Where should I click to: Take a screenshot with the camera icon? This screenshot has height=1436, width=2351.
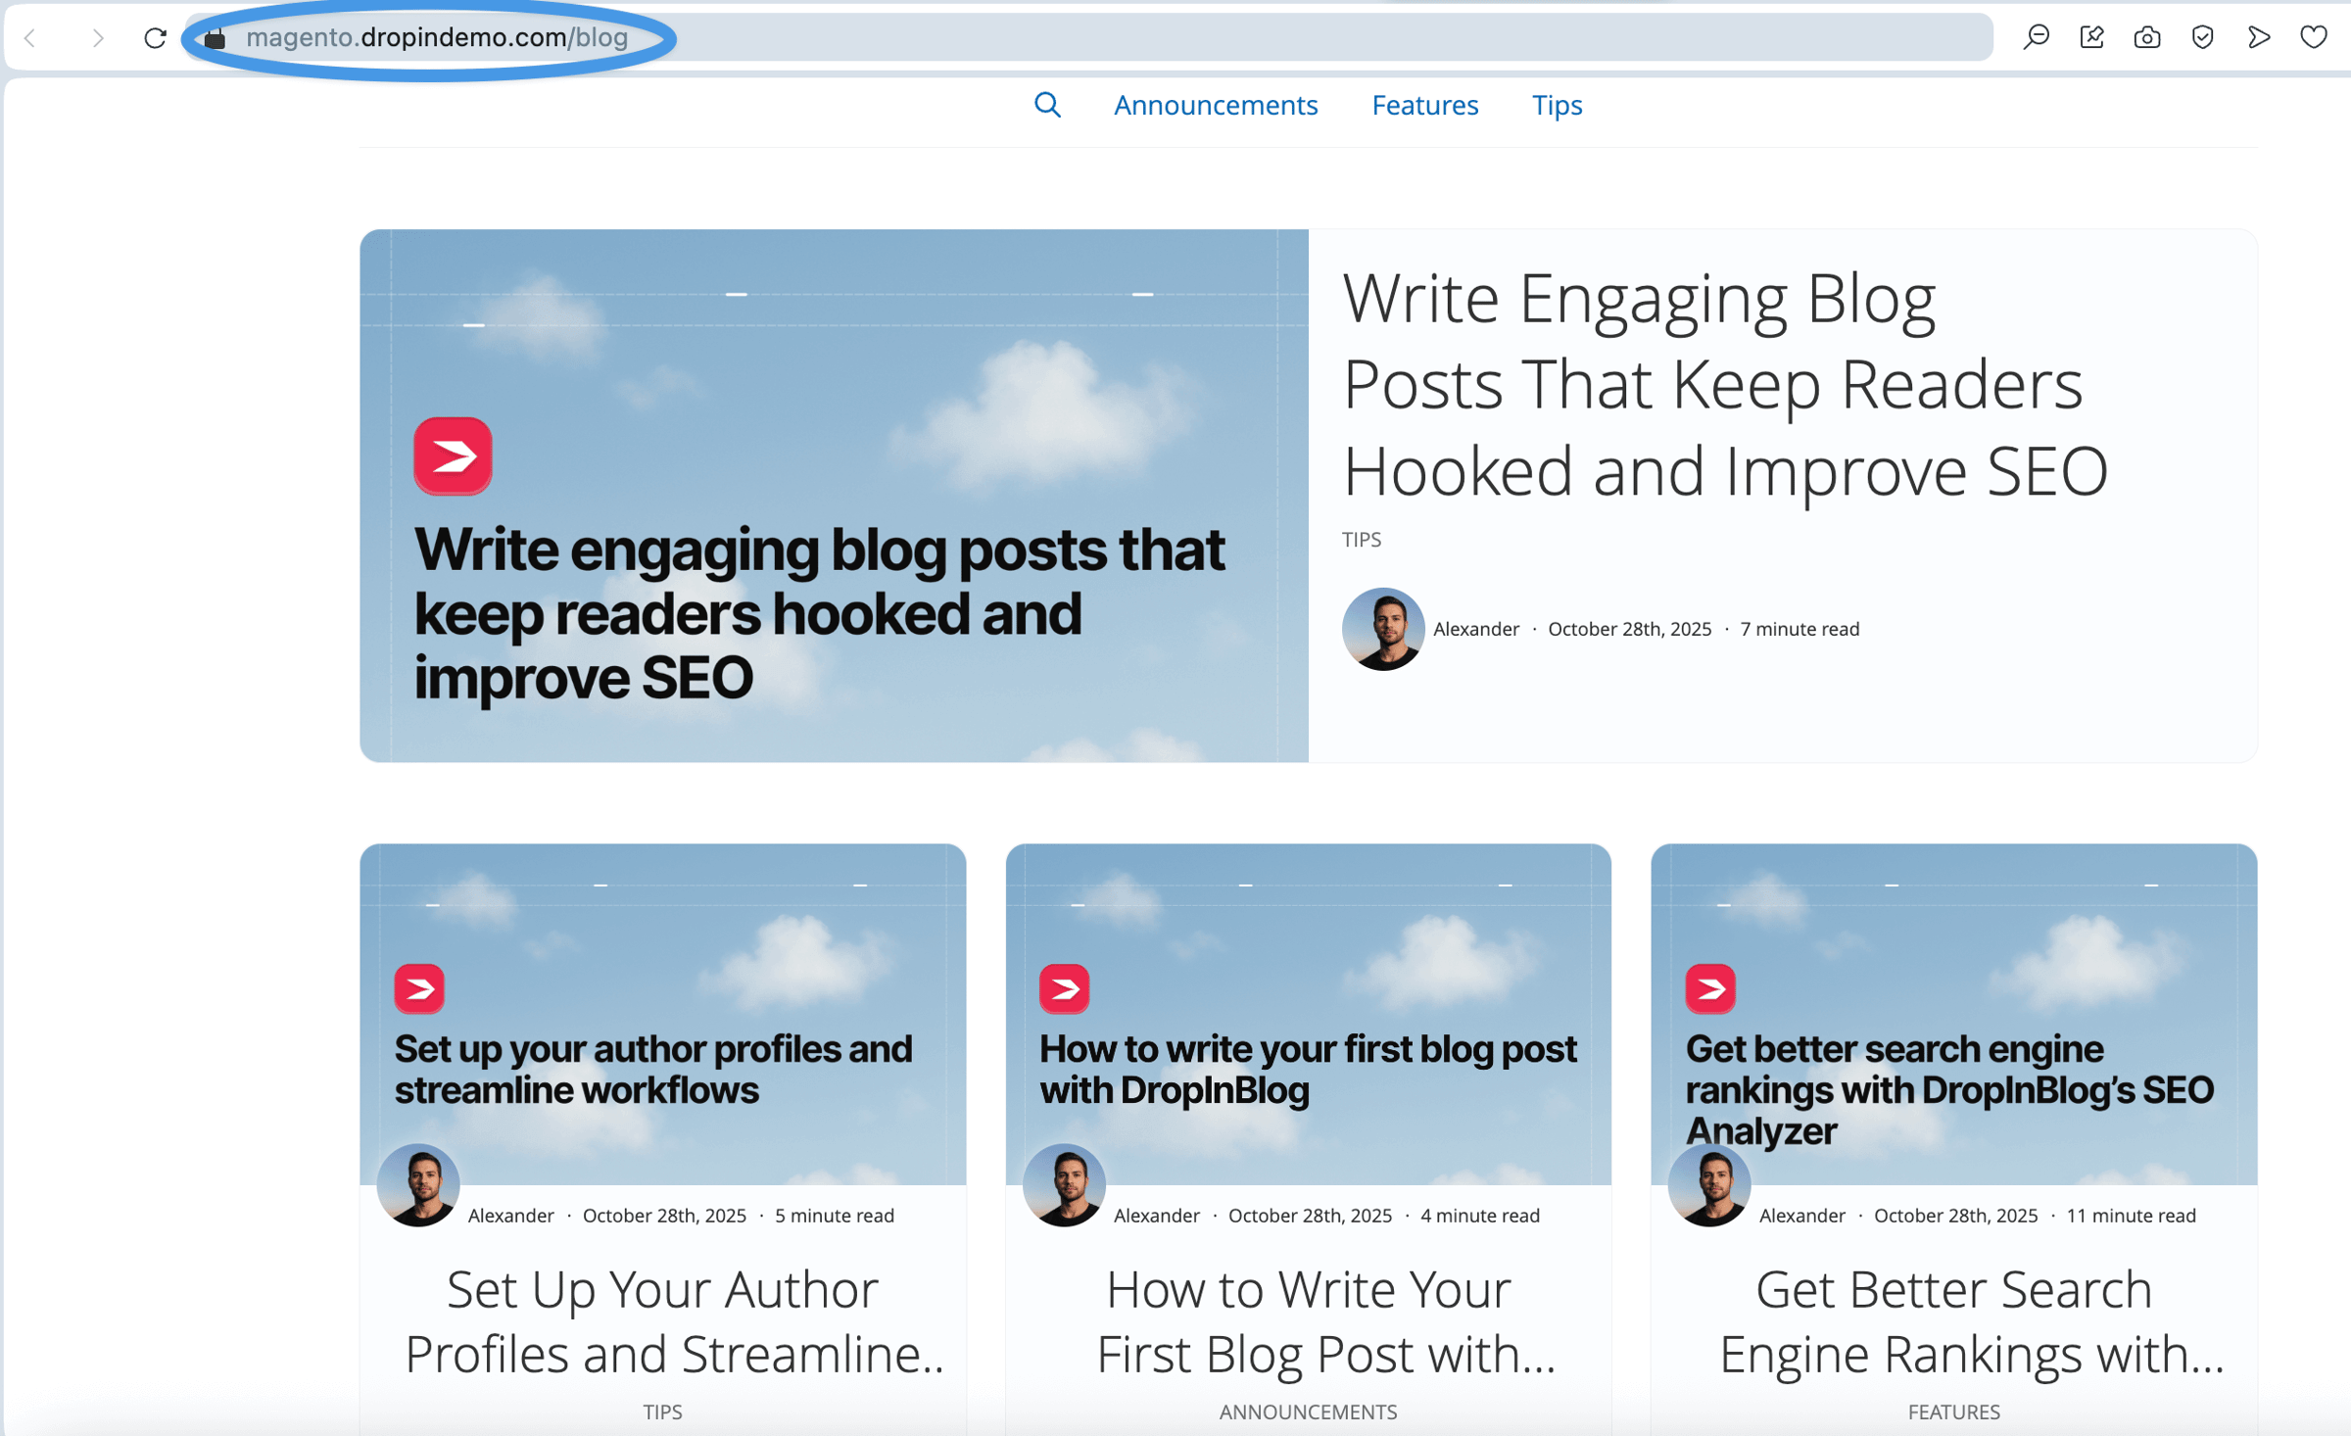(2145, 37)
